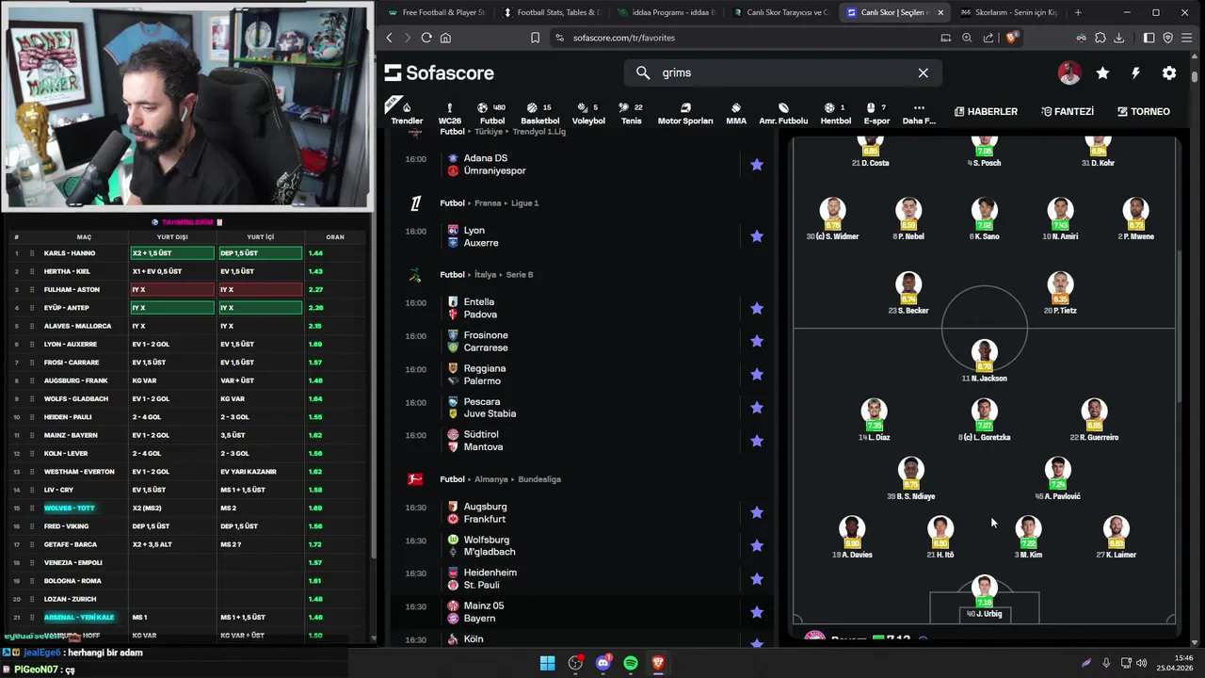
Task: Switch to Skorlarım browser tab
Action: [x=1009, y=12]
